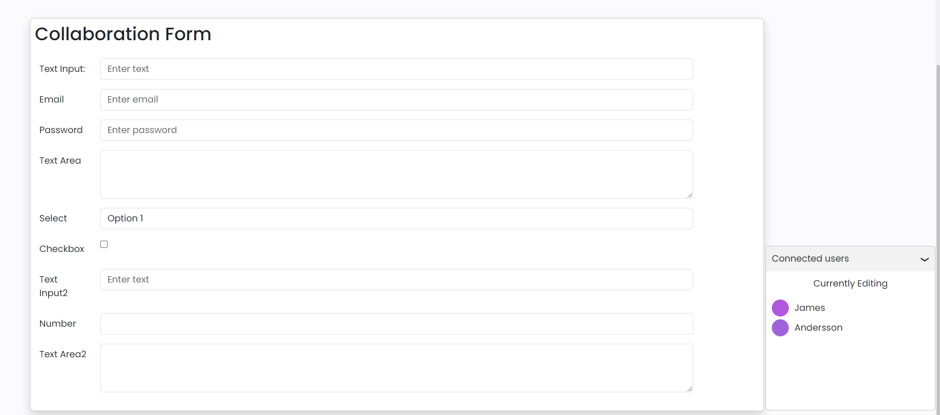Focus the Number input field
Viewport: 940px width, 415px height.
pos(396,324)
